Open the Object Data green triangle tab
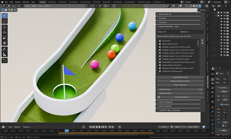This screenshot has width=231, height=139. tap(213, 128)
